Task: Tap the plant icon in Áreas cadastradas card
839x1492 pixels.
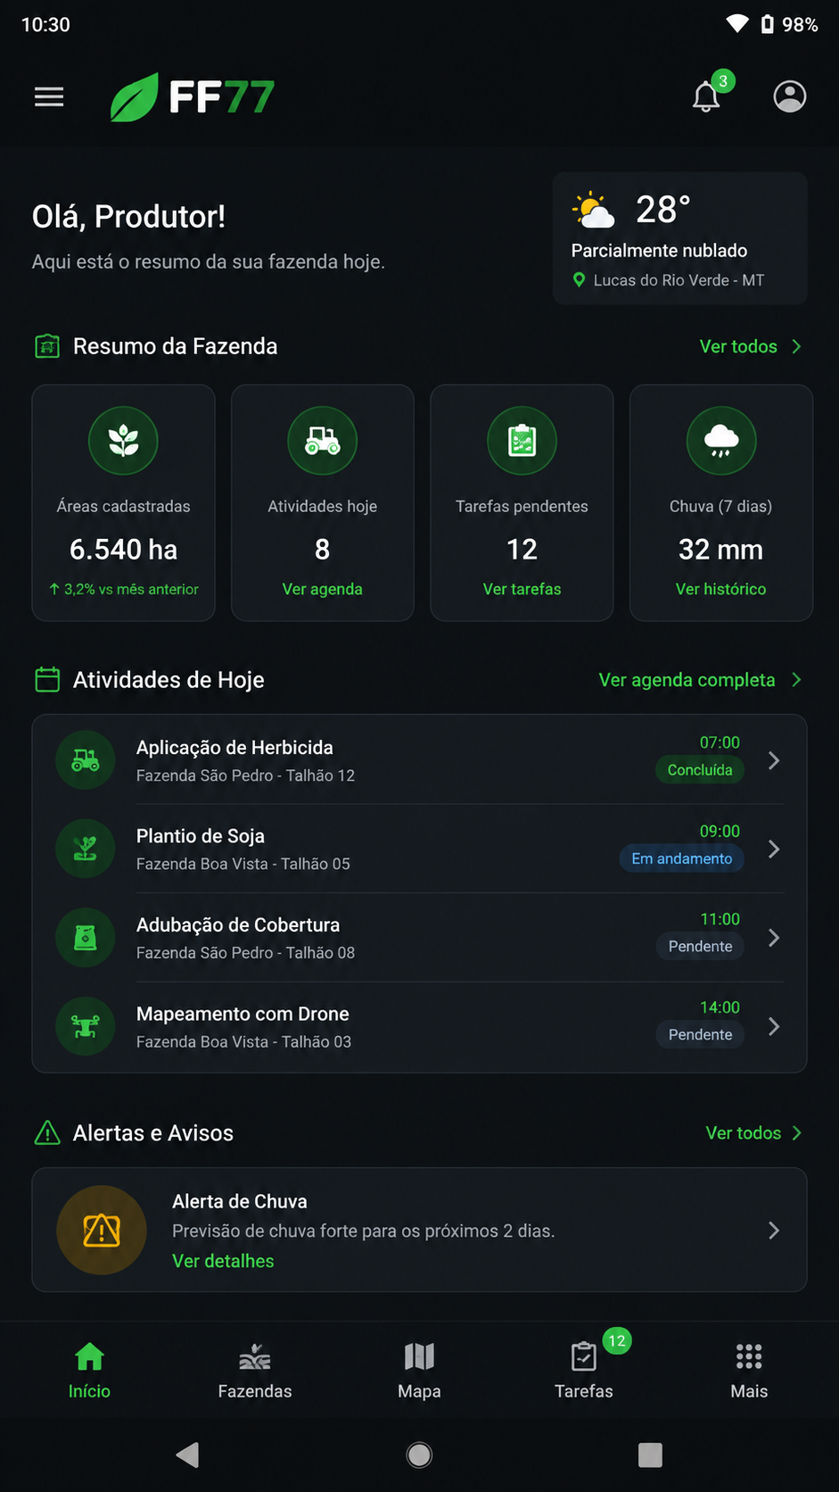Action: click(x=123, y=441)
